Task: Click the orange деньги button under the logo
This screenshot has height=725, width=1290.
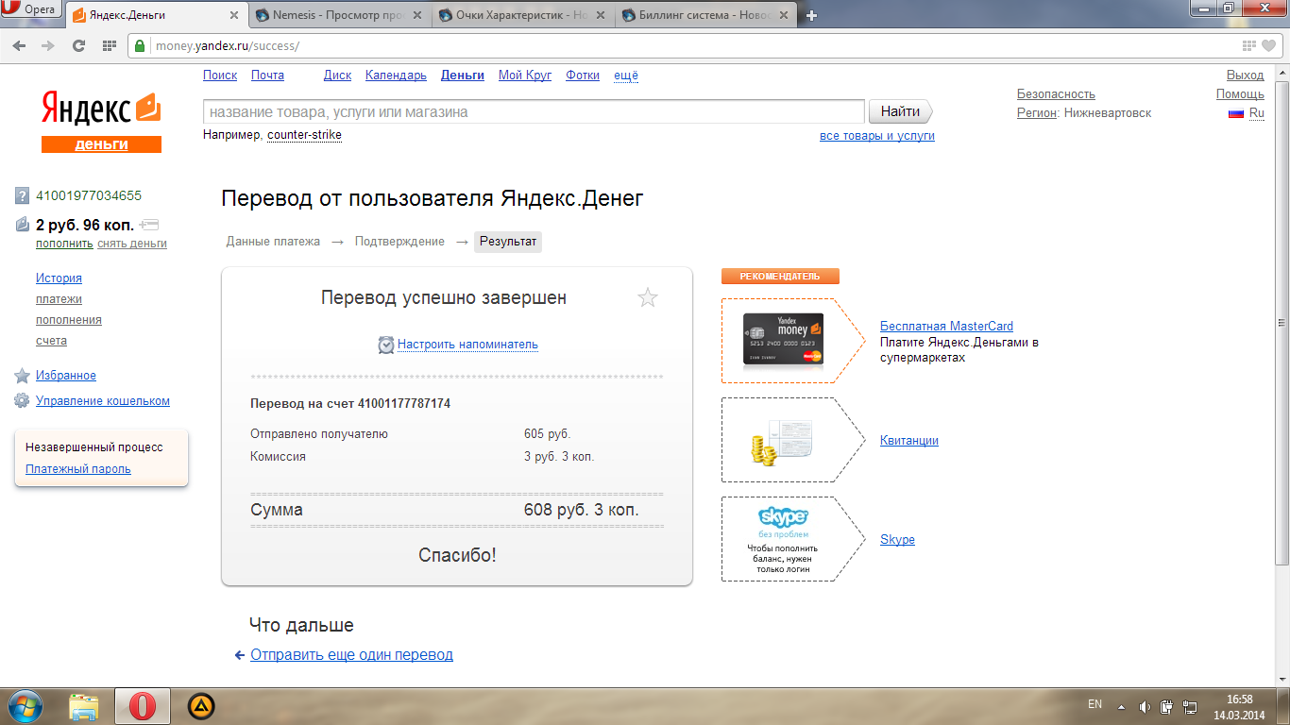Action: coord(101,144)
